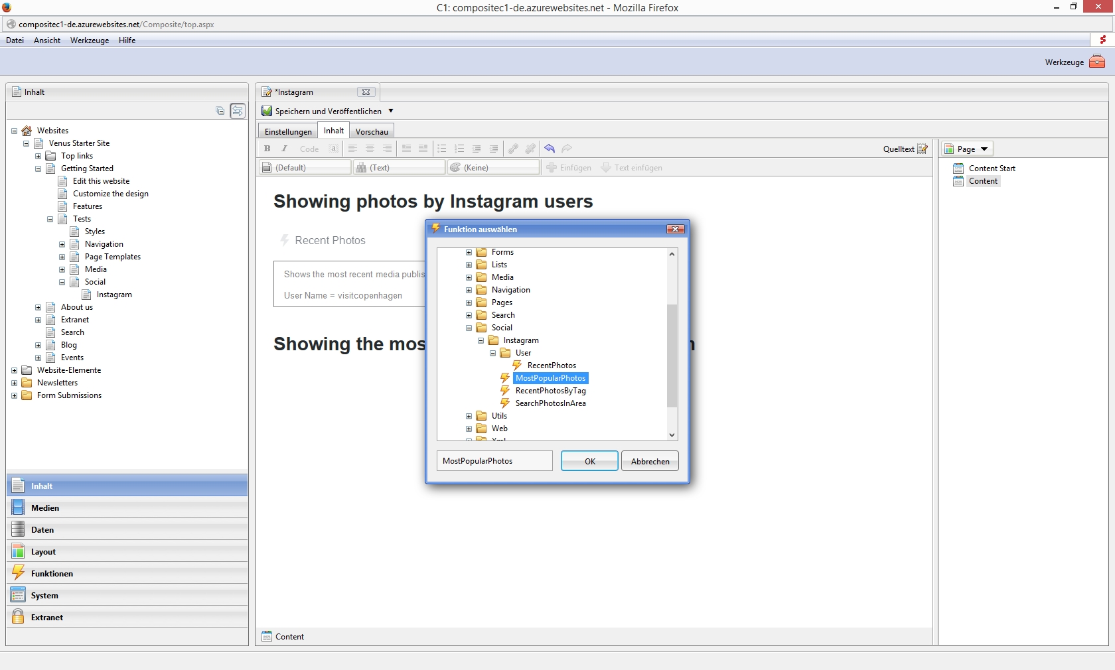Viewport: 1115px width, 670px height.
Task: Expand the Utils folder in the dialog
Action: click(469, 416)
